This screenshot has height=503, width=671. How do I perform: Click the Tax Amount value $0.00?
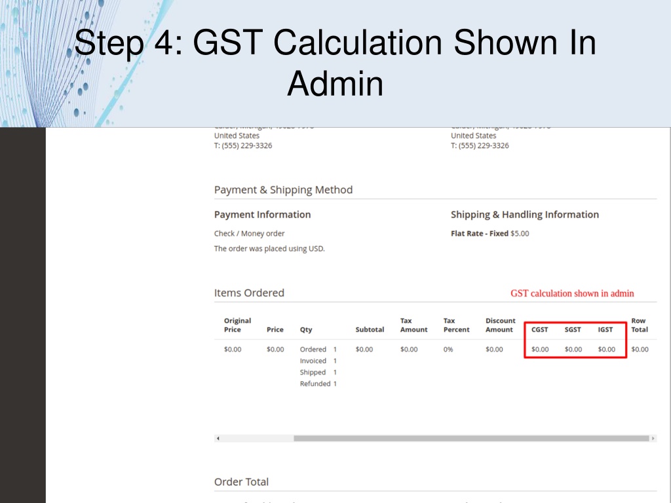coord(409,350)
